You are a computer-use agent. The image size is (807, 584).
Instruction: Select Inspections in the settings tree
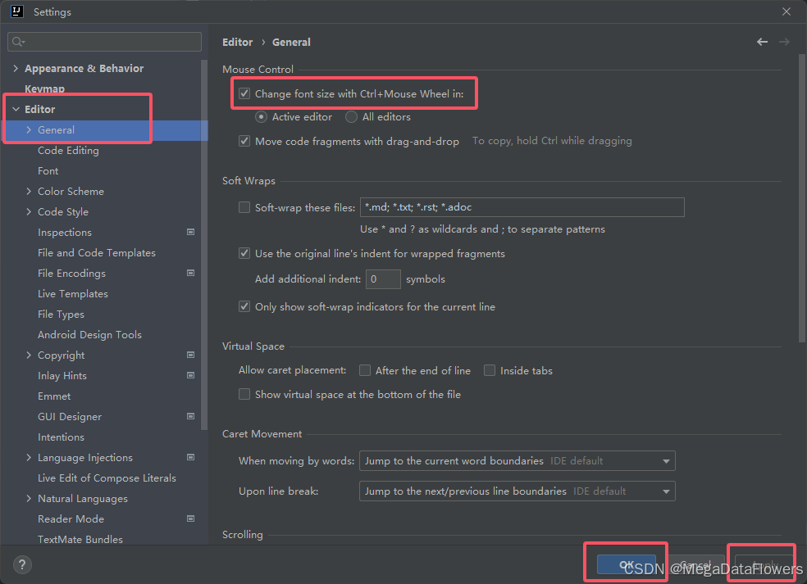(x=64, y=233)
